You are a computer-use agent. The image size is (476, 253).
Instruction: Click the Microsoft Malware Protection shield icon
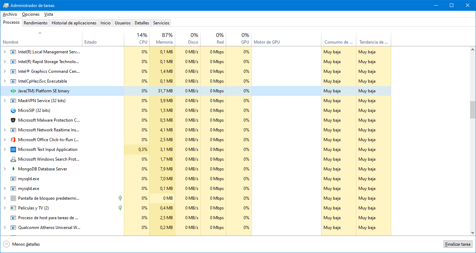click(x=13, y=120)
